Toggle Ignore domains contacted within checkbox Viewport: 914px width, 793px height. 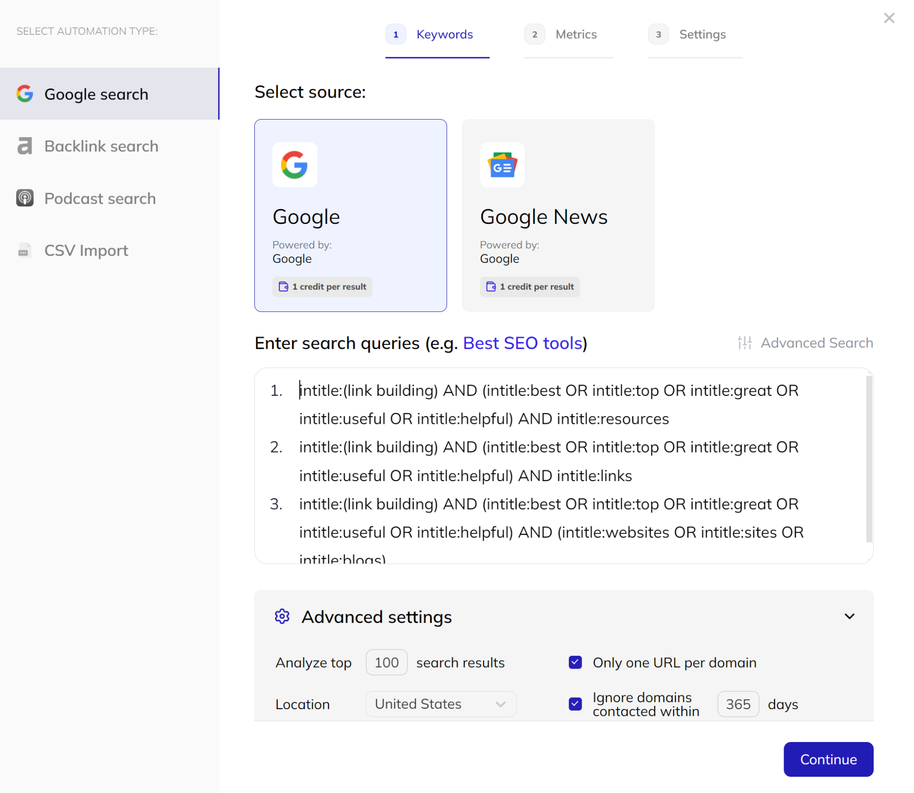tap(575, 704)
